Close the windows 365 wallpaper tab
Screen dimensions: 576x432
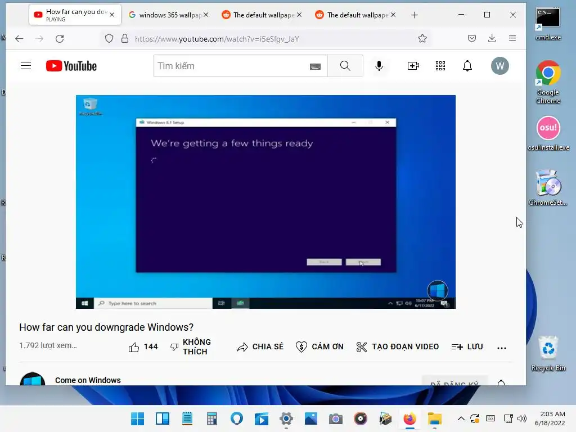[206, 15]
